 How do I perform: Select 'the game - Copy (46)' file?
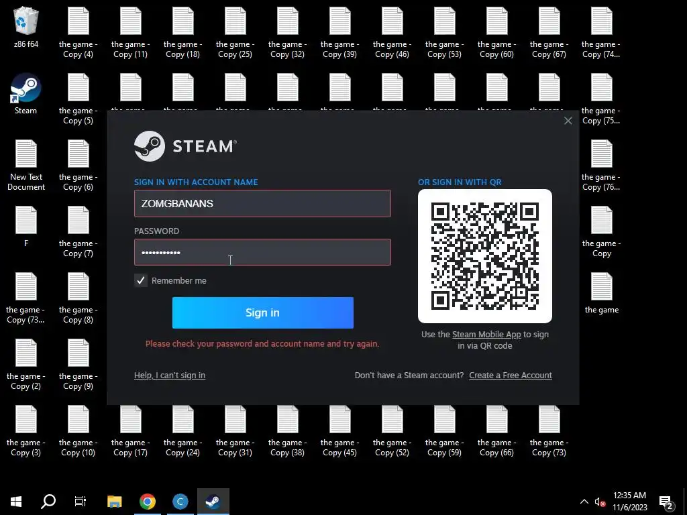[392, 32]
